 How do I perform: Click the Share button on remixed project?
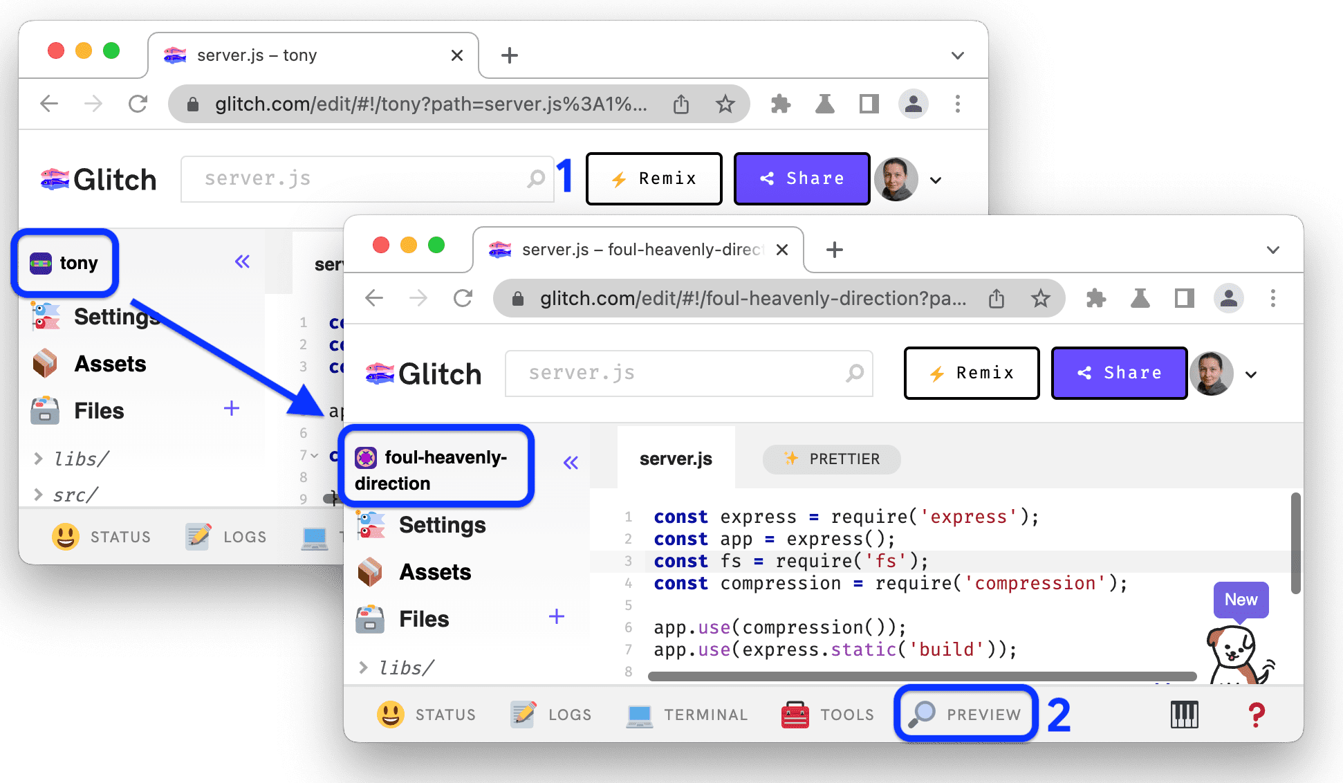coord(1120,374)
